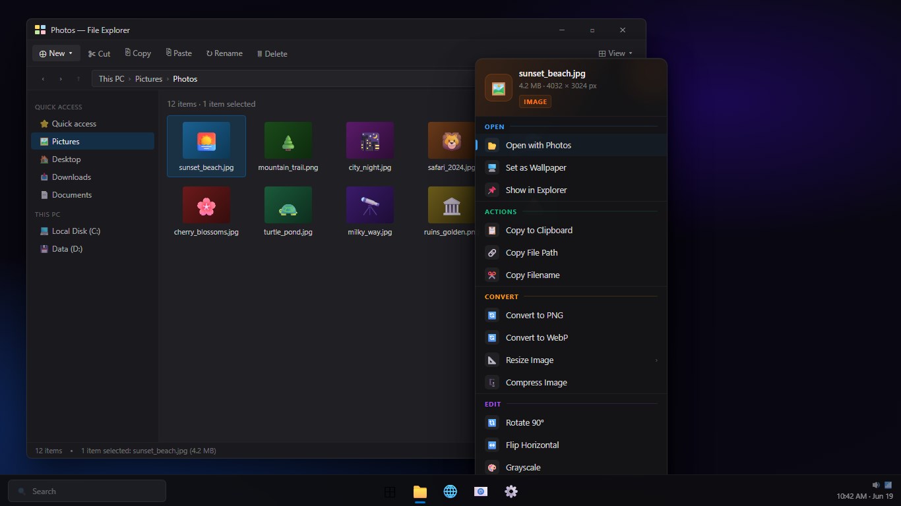901x506 pixels.
Task: Open Data (D:) drive in sidebar
Action: tap(92, 249)
